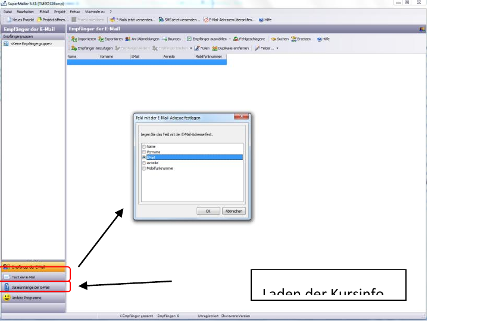Click the Suchen binoculars icon

[273, 39]
